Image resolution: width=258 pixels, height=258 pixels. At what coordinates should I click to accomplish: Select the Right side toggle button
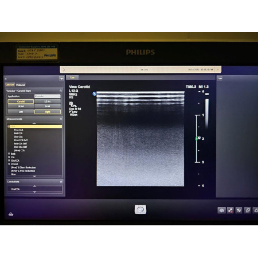pyautogui.click(x=48, y=112)
